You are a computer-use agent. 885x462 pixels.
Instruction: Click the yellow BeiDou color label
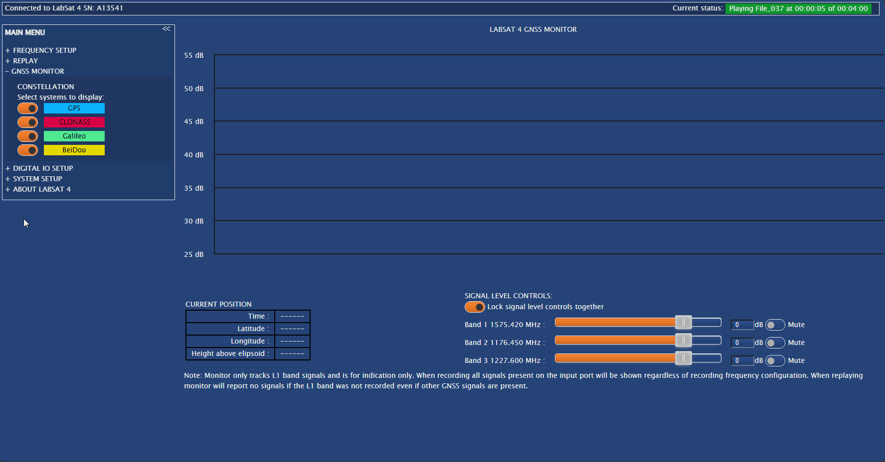pos(74,150)
